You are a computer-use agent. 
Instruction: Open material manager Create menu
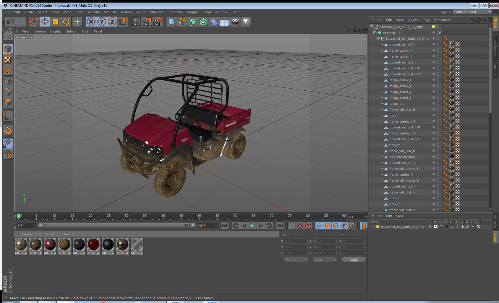click(x=27, y=234)
